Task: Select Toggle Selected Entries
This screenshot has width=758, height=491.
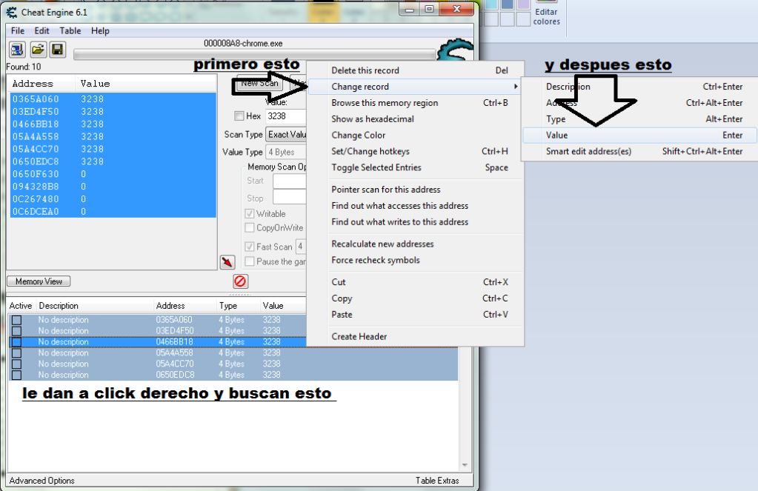Action: 415,167
